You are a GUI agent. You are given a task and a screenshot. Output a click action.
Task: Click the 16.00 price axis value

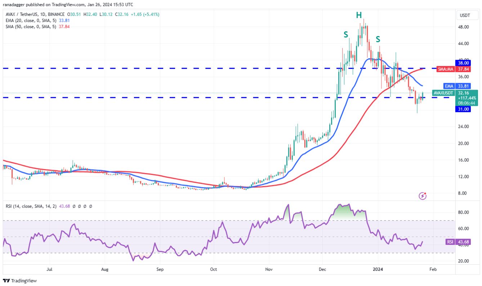tap(463, 160)
